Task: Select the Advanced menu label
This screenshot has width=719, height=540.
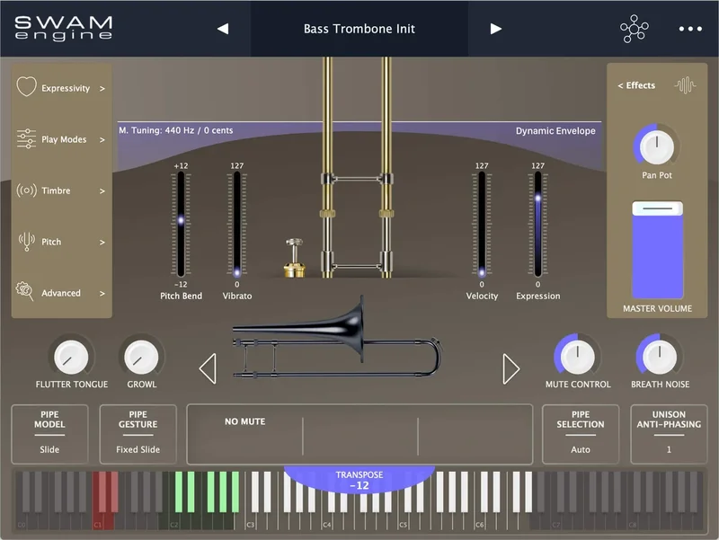Action: pos(61,293)
